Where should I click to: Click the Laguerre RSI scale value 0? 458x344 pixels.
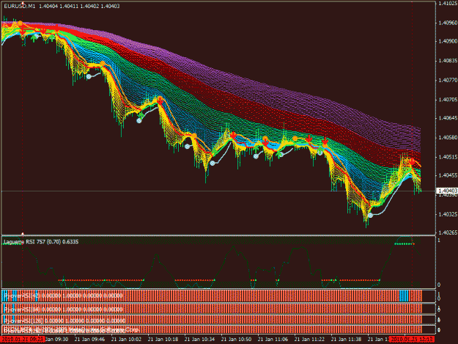pyautogui.click(x=439, y=285)
